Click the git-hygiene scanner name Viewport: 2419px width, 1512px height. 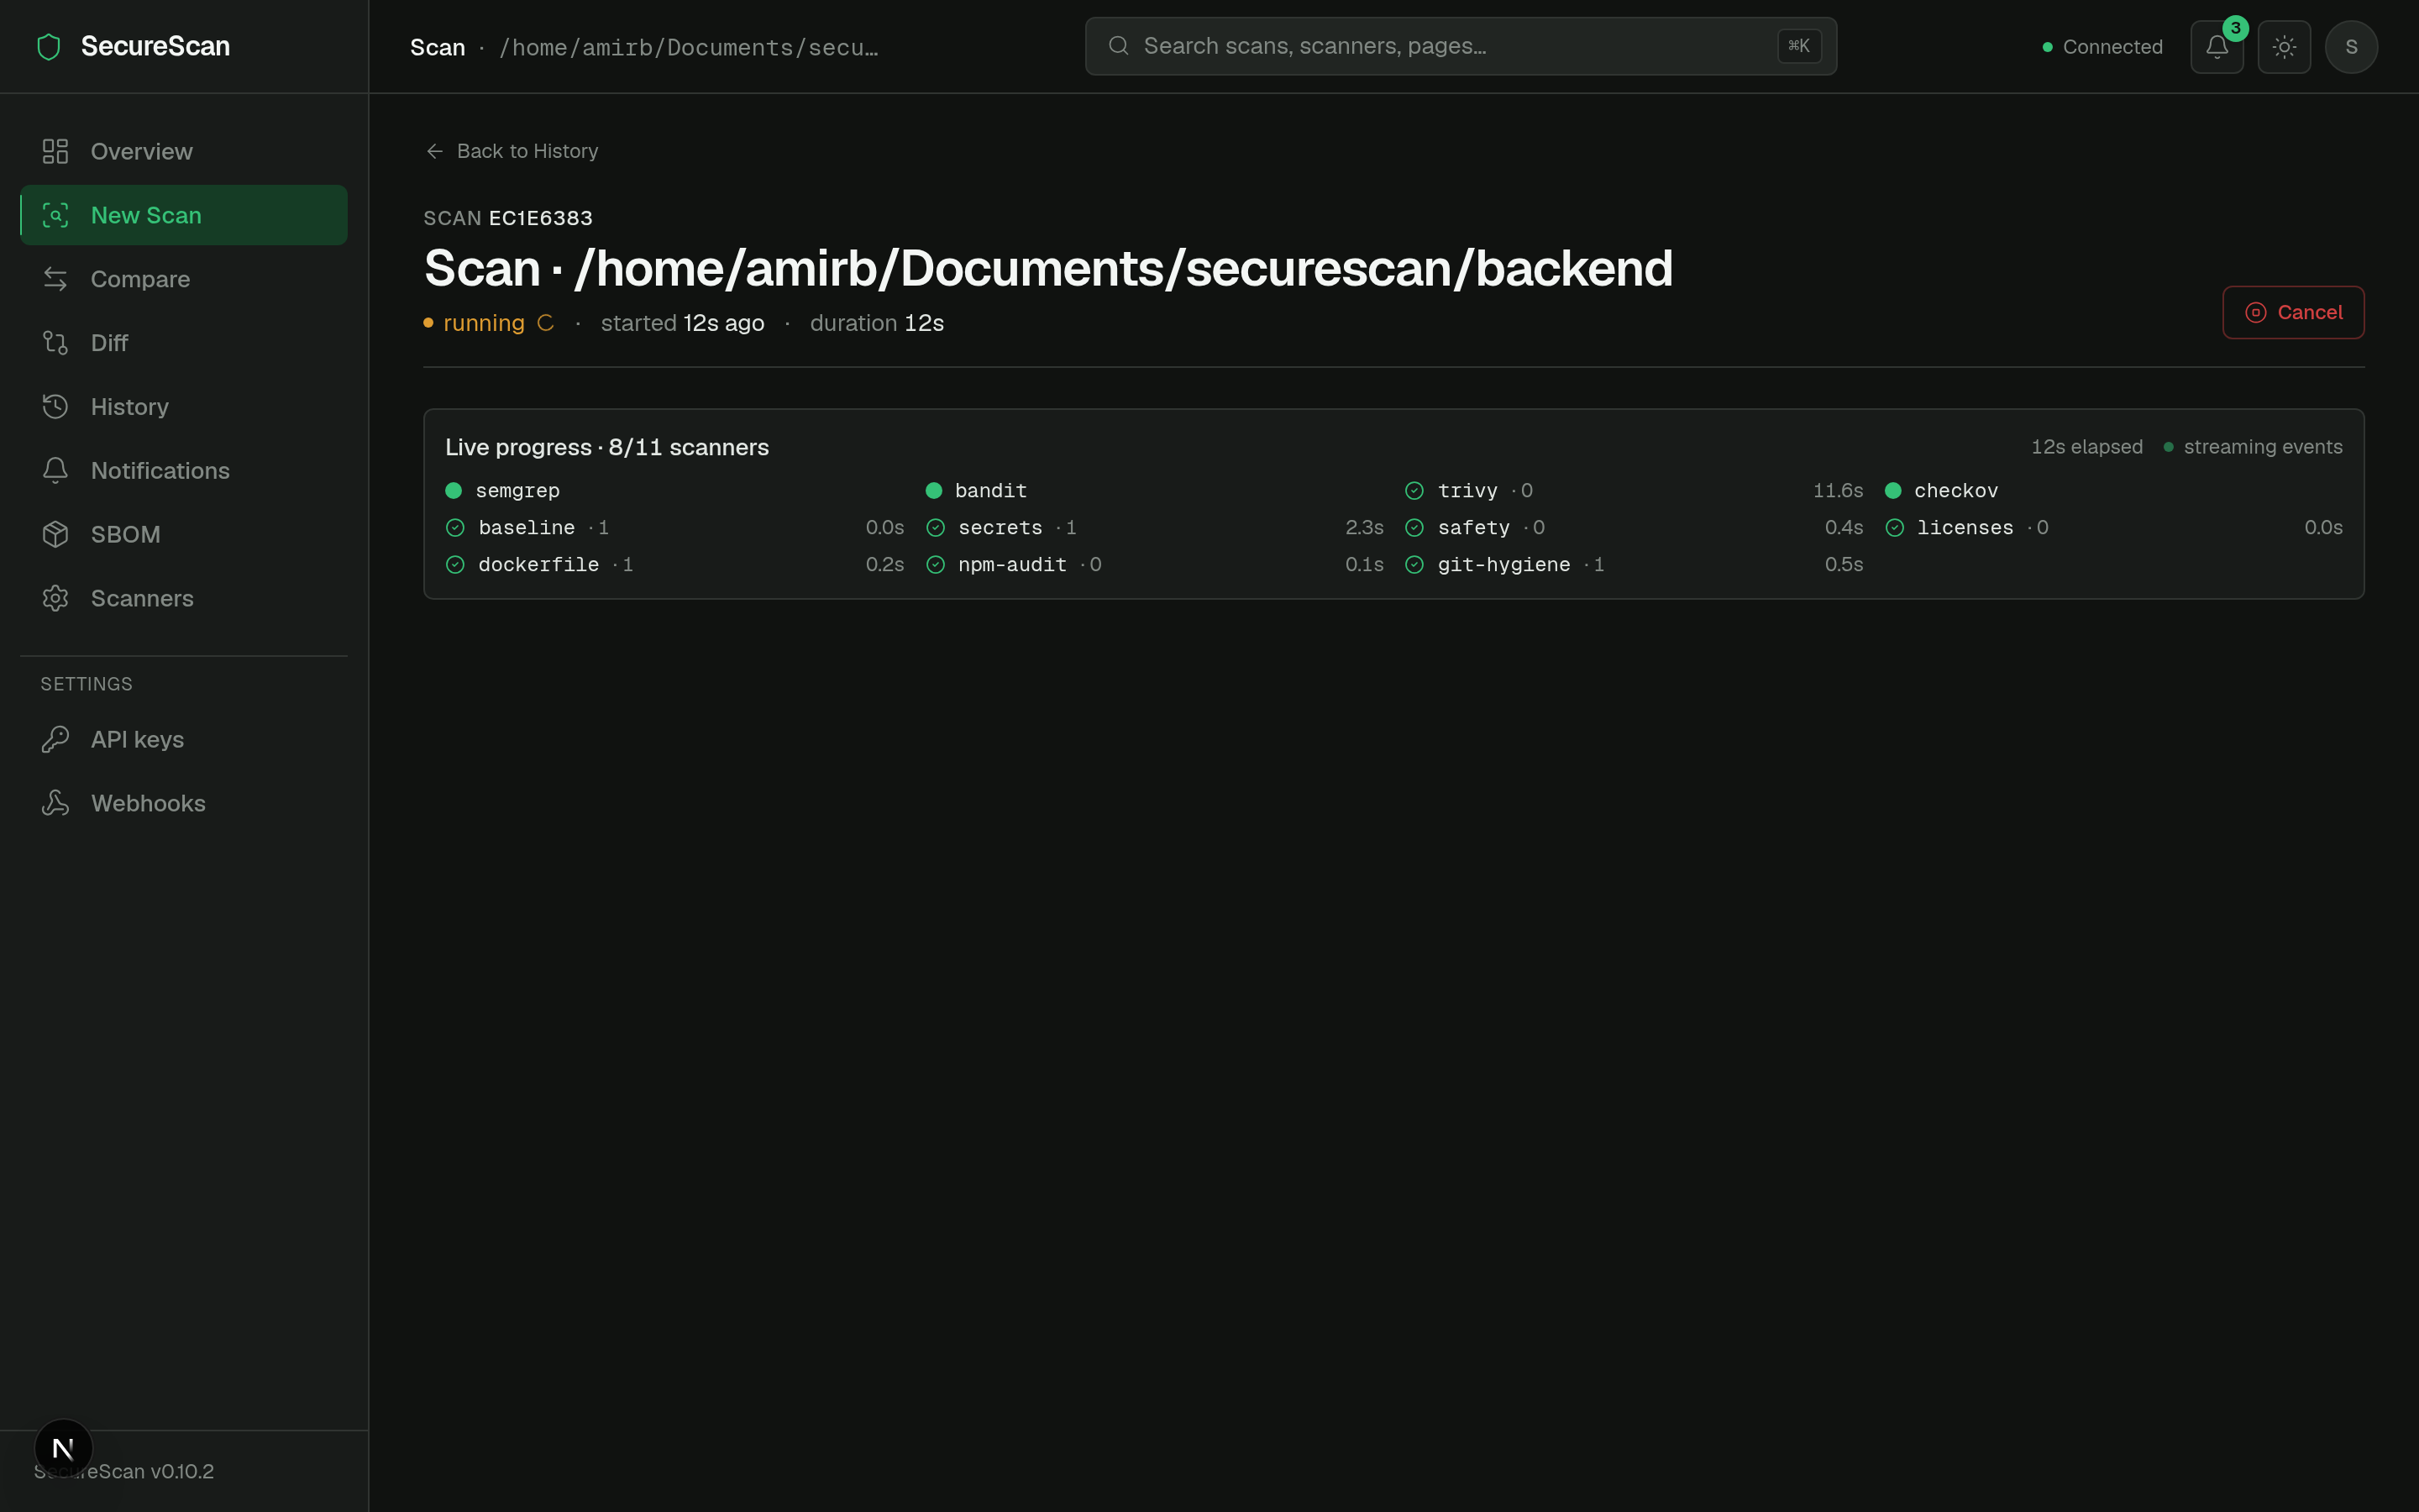(x=1503, y=565)
